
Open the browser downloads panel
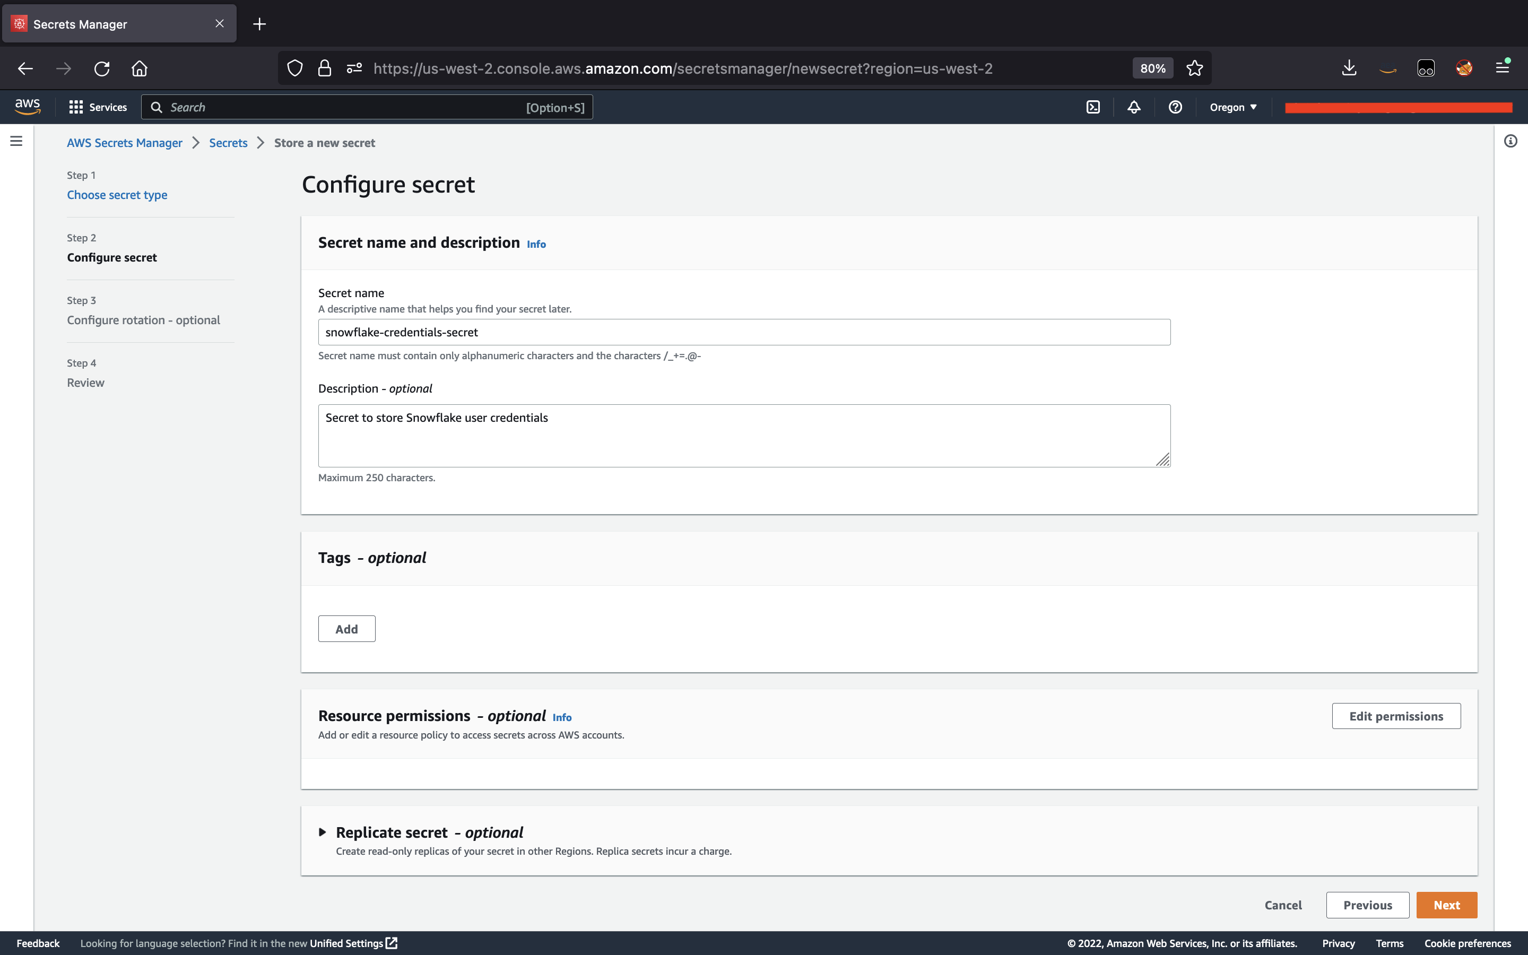(x=1349, y=68)
